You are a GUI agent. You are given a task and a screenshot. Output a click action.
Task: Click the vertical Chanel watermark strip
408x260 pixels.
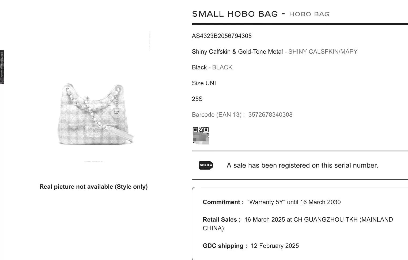[x=2, y=67]
